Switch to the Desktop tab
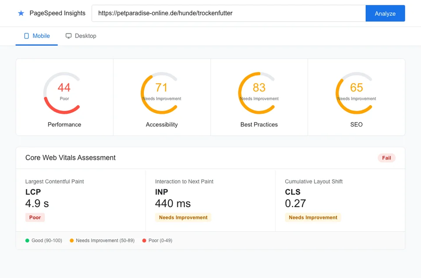The width and height of the screenshot is (421, 278). pos(81,36)
